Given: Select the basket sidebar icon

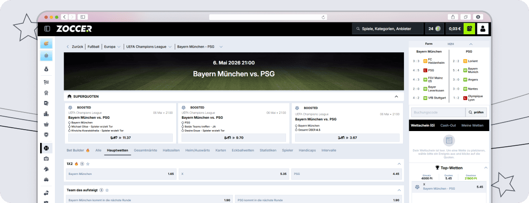Looking at the screenshot, I should [46, 124].
